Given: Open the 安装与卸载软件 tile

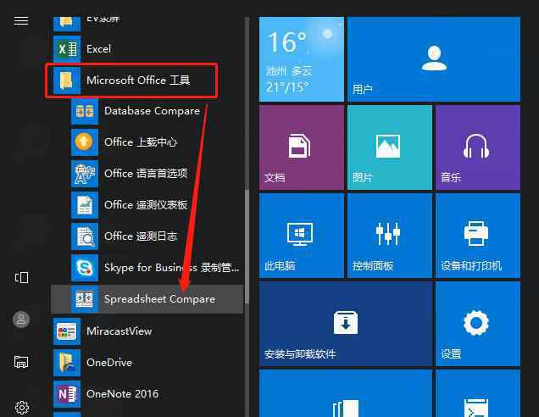Looking at the screenshot, I should [x=346, y=324].
